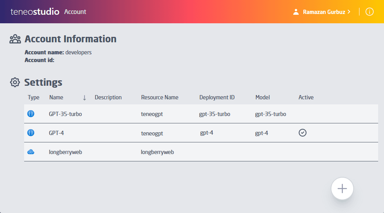
Task: Click the Account Information people icon
Action: [15, 39]
